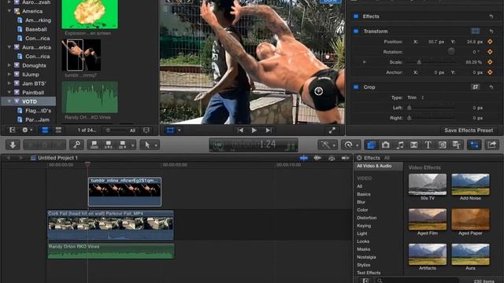Open the Transitions browser icon
Screen dimensions: 504x283
(x=413, y=145)
